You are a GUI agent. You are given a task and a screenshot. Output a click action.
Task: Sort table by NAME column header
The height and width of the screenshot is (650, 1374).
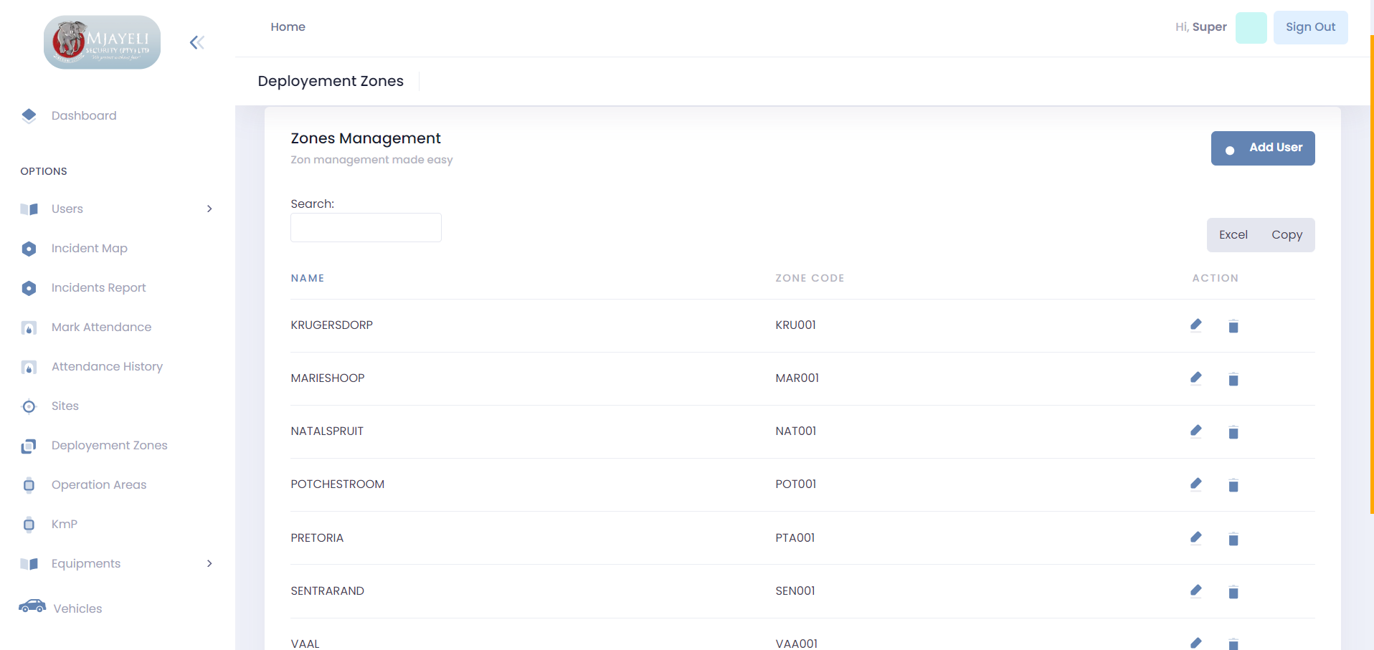click(307, 278)
